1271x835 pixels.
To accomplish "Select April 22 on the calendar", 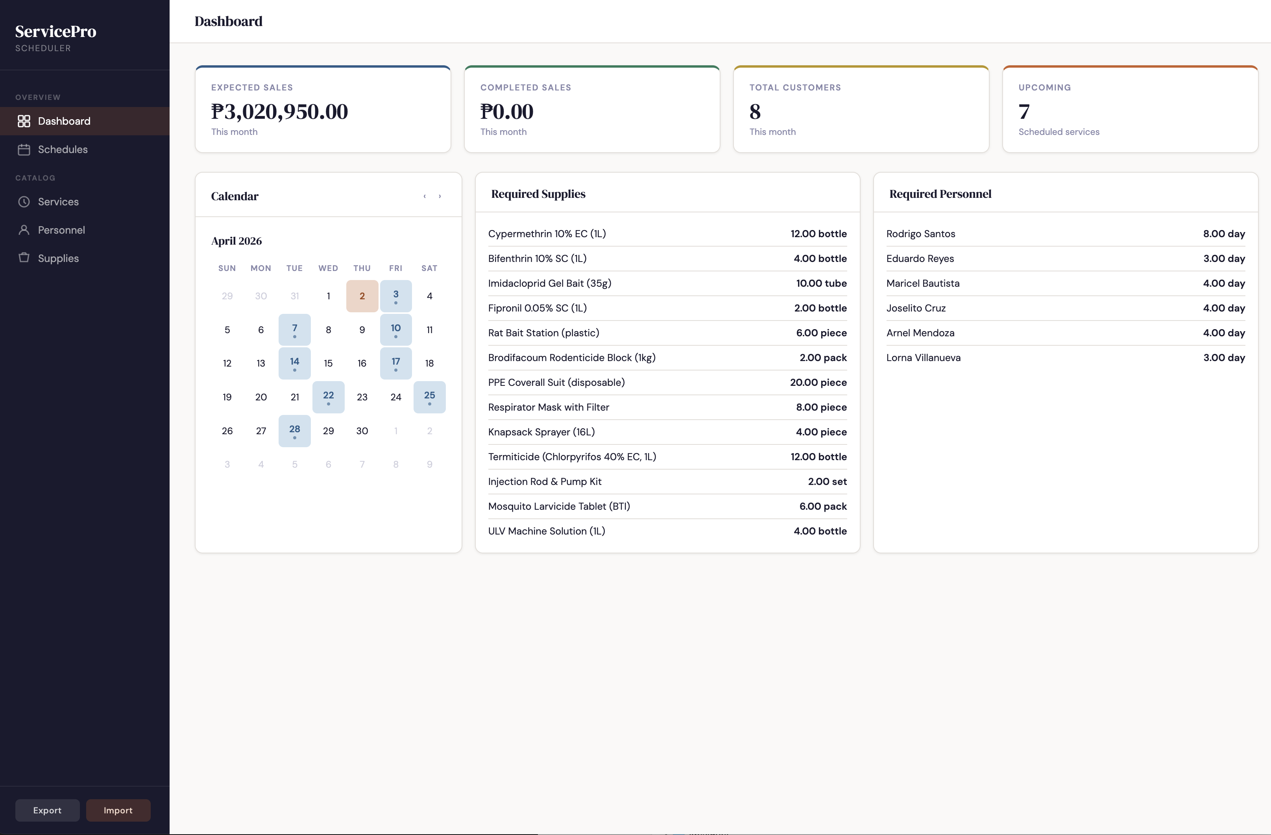I will pos(329,397).
